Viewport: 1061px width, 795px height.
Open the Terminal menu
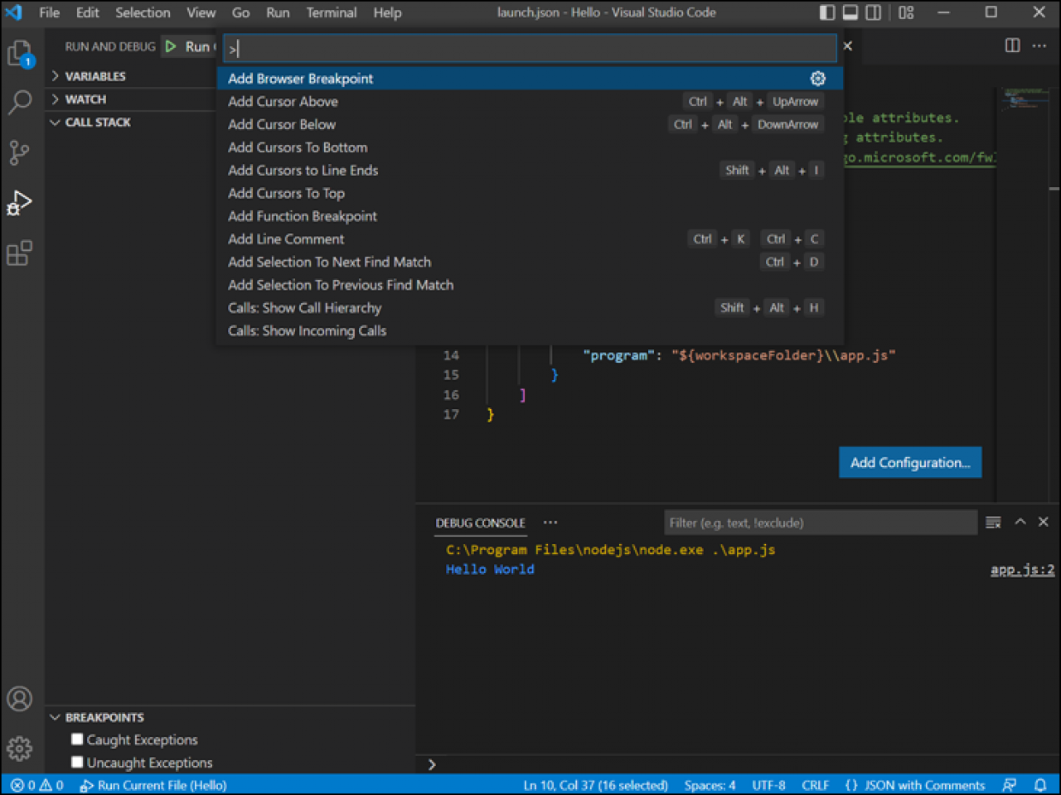[331, 12]
